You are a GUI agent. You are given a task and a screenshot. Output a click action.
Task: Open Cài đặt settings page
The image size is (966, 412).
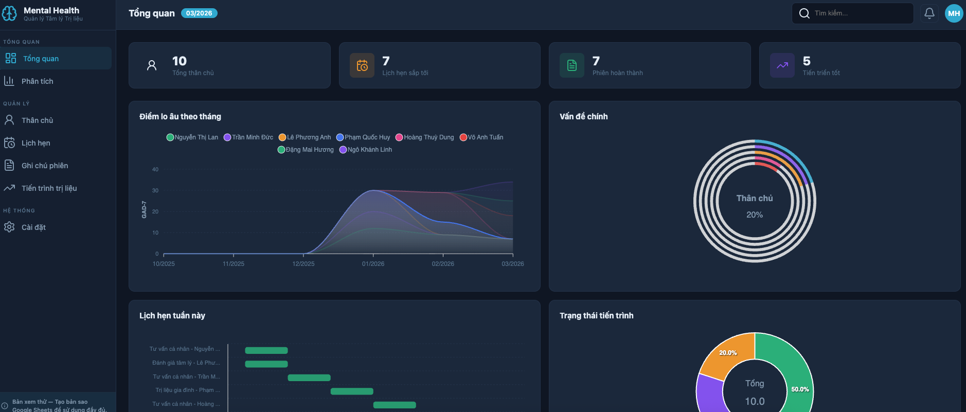pyautogui.click(x=33, y=227)
